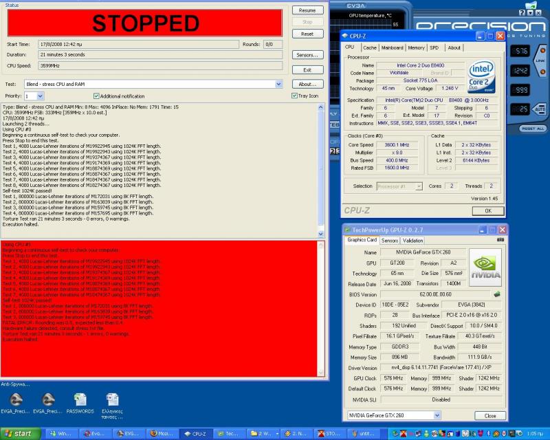Click the NVIDIA logo in GPU-Z
This screenshot has height=440, width=550.
485,267
